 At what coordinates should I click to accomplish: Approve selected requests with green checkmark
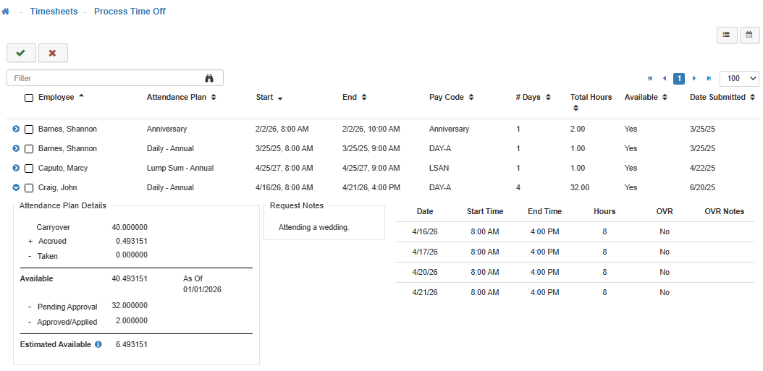point(21,53)
